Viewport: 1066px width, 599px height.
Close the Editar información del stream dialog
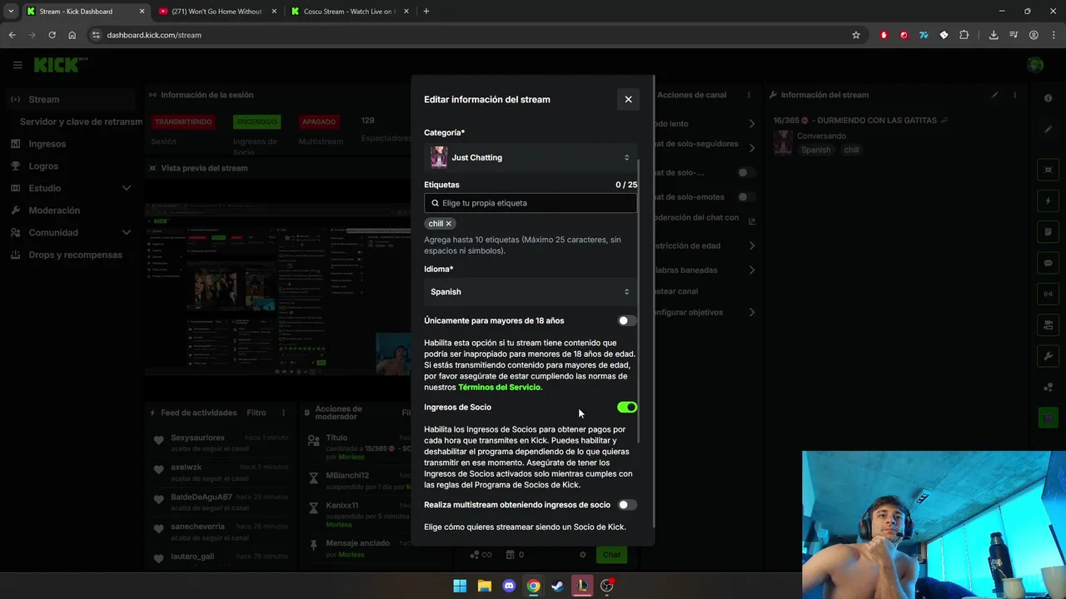(x=628, y=99)
